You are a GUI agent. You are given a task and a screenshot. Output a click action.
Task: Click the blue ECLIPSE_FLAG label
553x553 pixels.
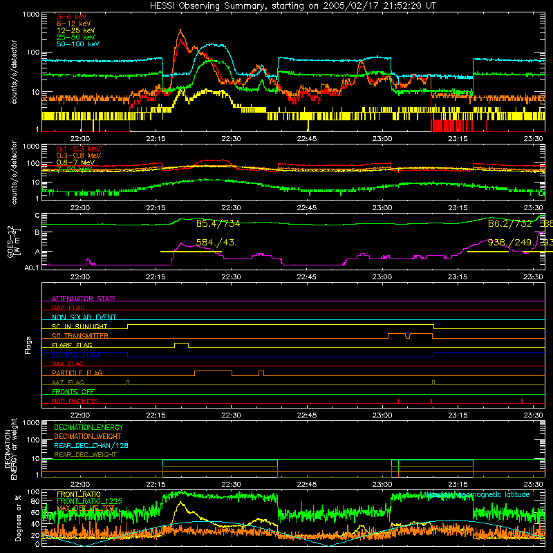pyautogui.click(x=75, y=355)
